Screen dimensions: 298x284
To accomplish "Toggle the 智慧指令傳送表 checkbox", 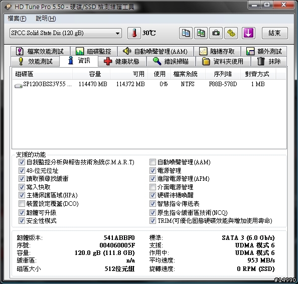I will pyautogui.click(x=153, y=204).
